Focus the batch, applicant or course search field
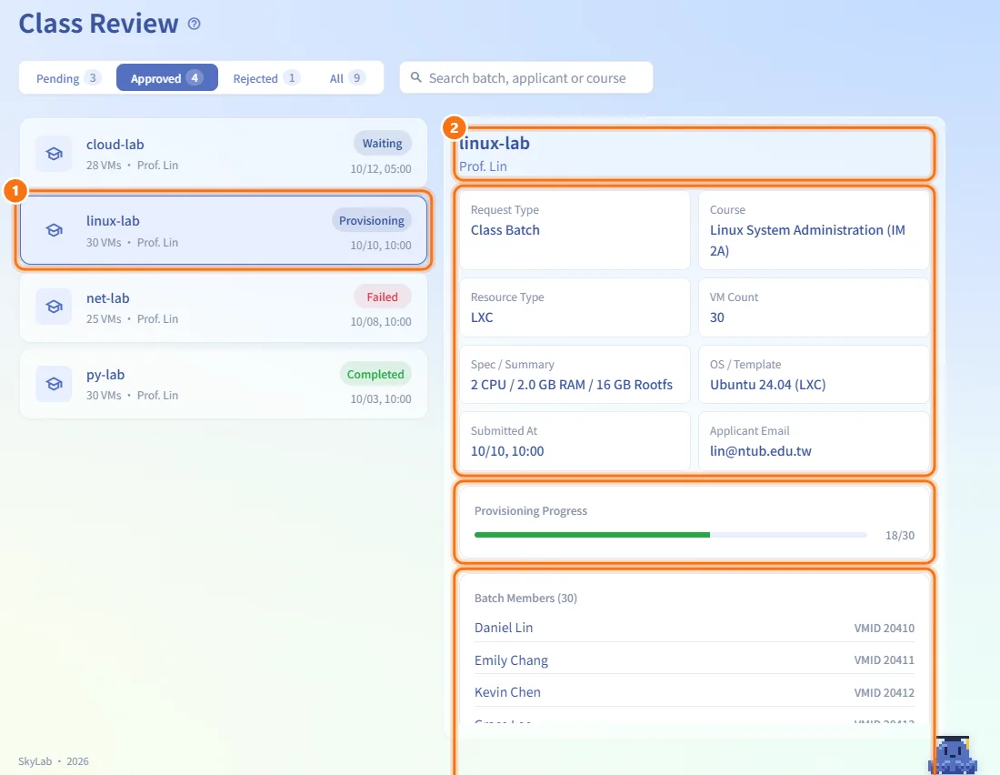 click(526, 78)
